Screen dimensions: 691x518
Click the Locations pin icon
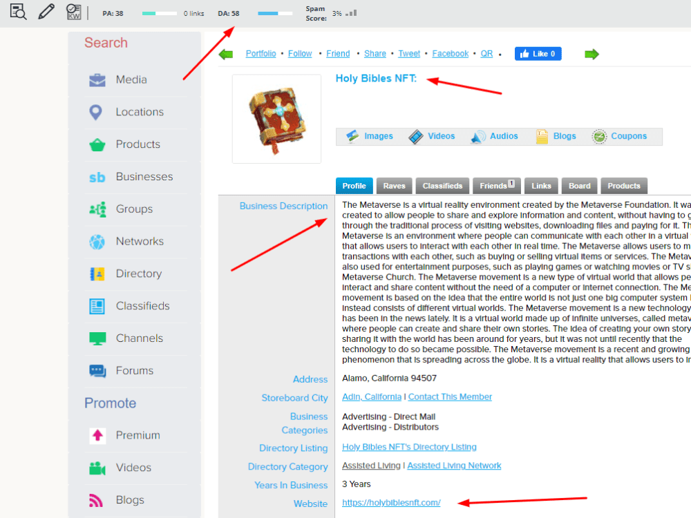click(x=95, y=113)
